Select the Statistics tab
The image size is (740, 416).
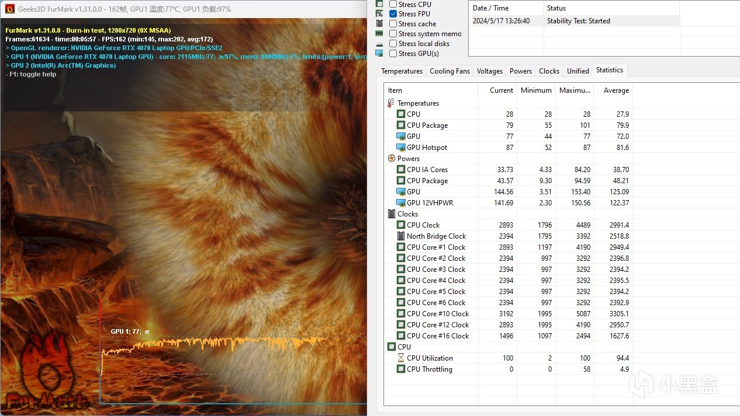(610, 70)
